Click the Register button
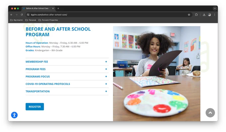Image resolution: width=226 pixels, height=132 pixels. (x=35, y=107)
